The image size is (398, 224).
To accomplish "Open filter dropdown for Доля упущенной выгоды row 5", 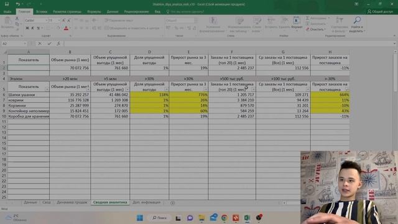I will click(166, 90).
